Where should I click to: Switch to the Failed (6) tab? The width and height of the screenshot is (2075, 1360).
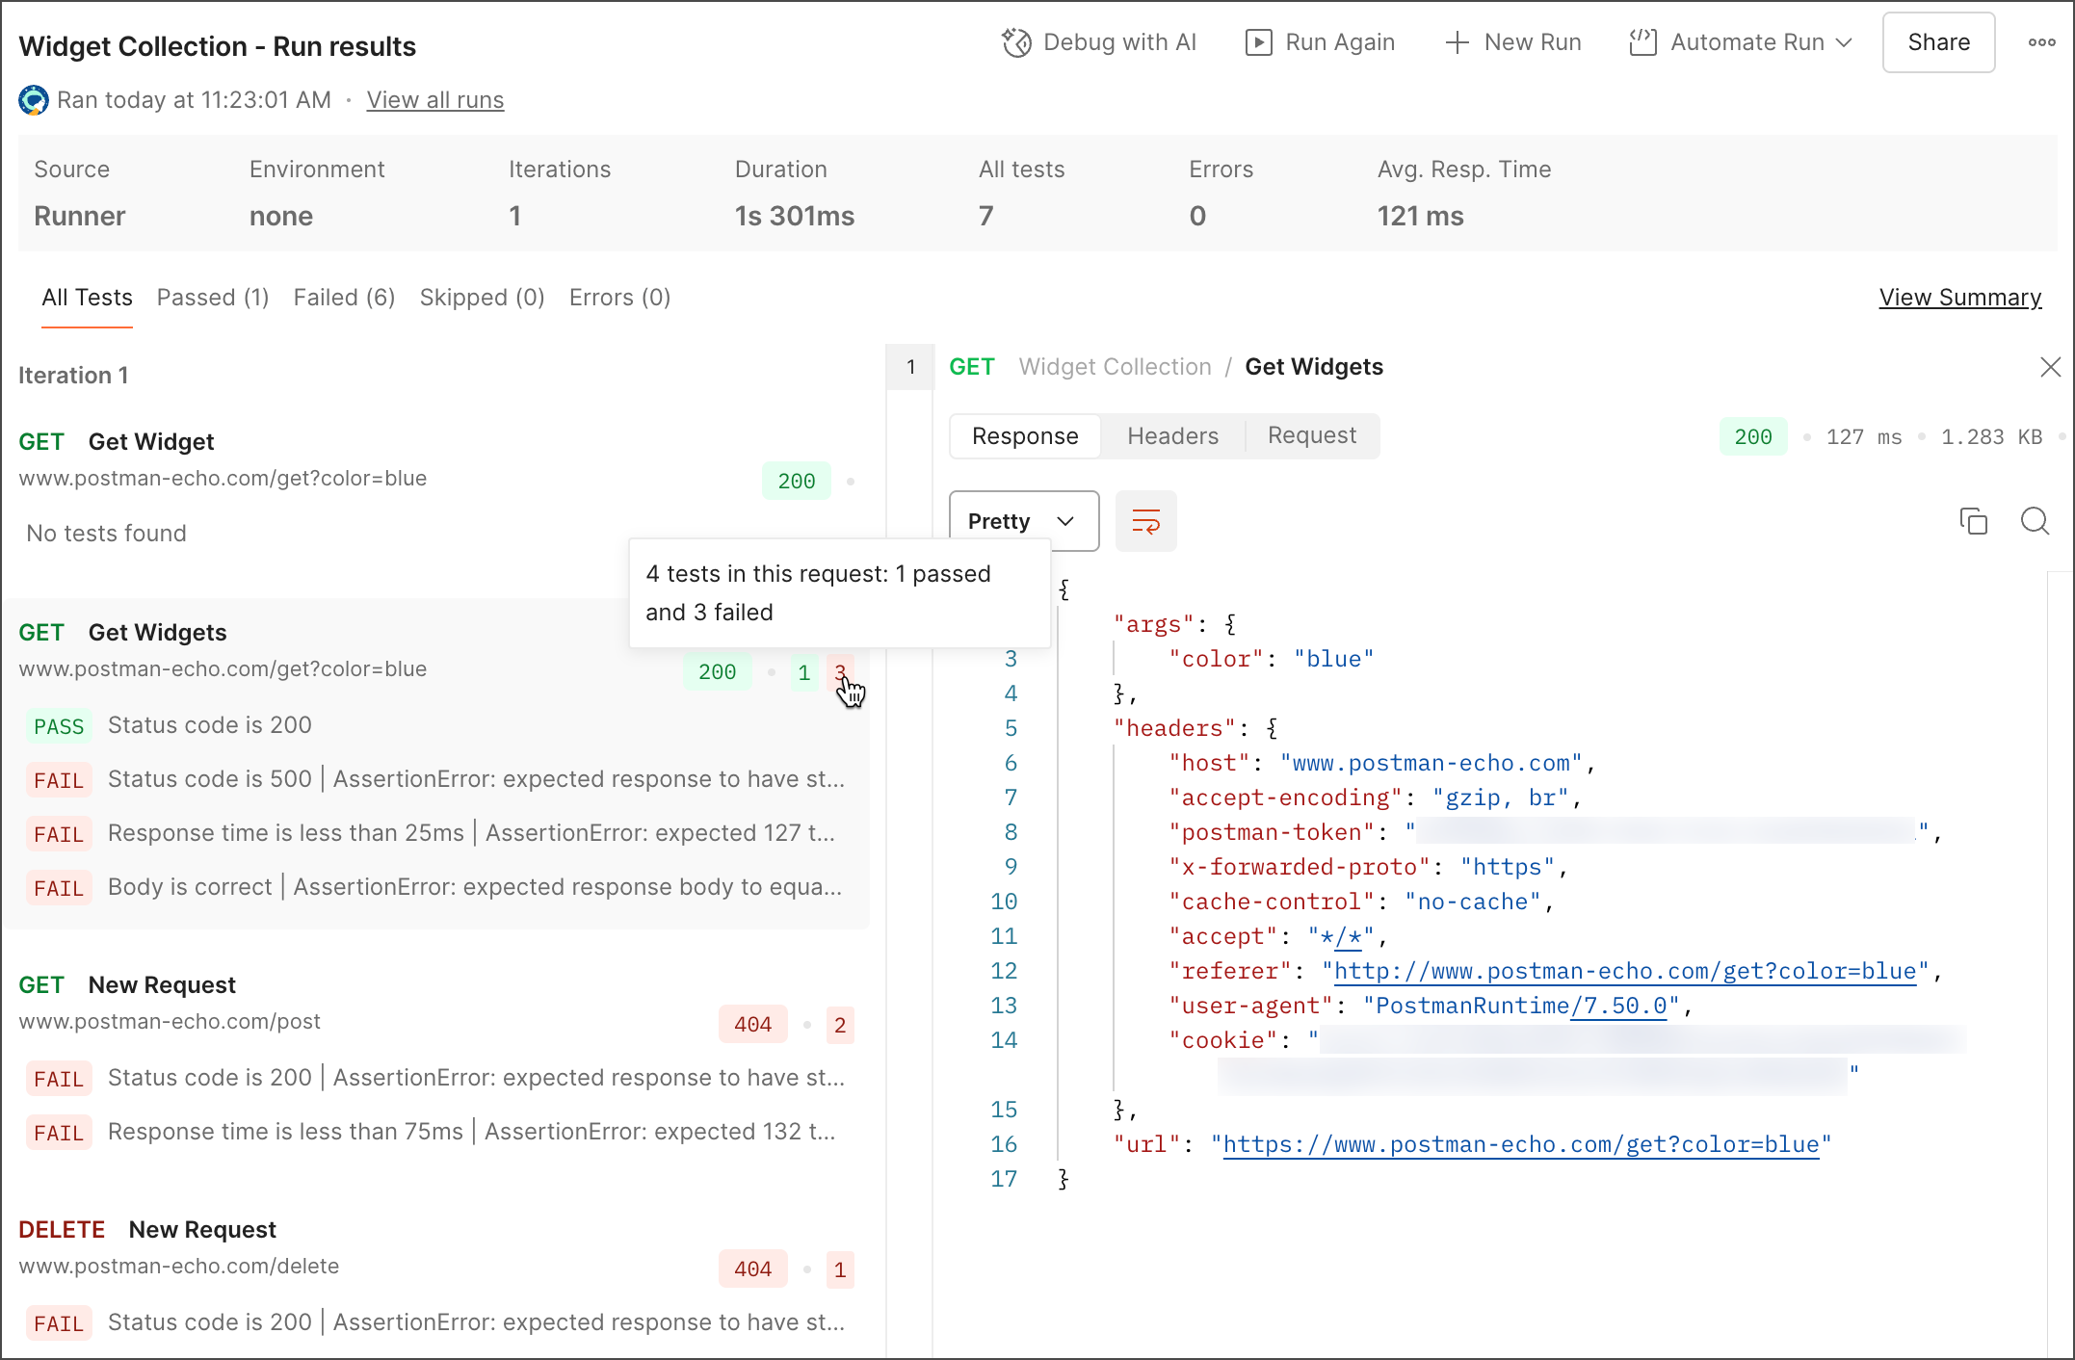pos(344,298)
